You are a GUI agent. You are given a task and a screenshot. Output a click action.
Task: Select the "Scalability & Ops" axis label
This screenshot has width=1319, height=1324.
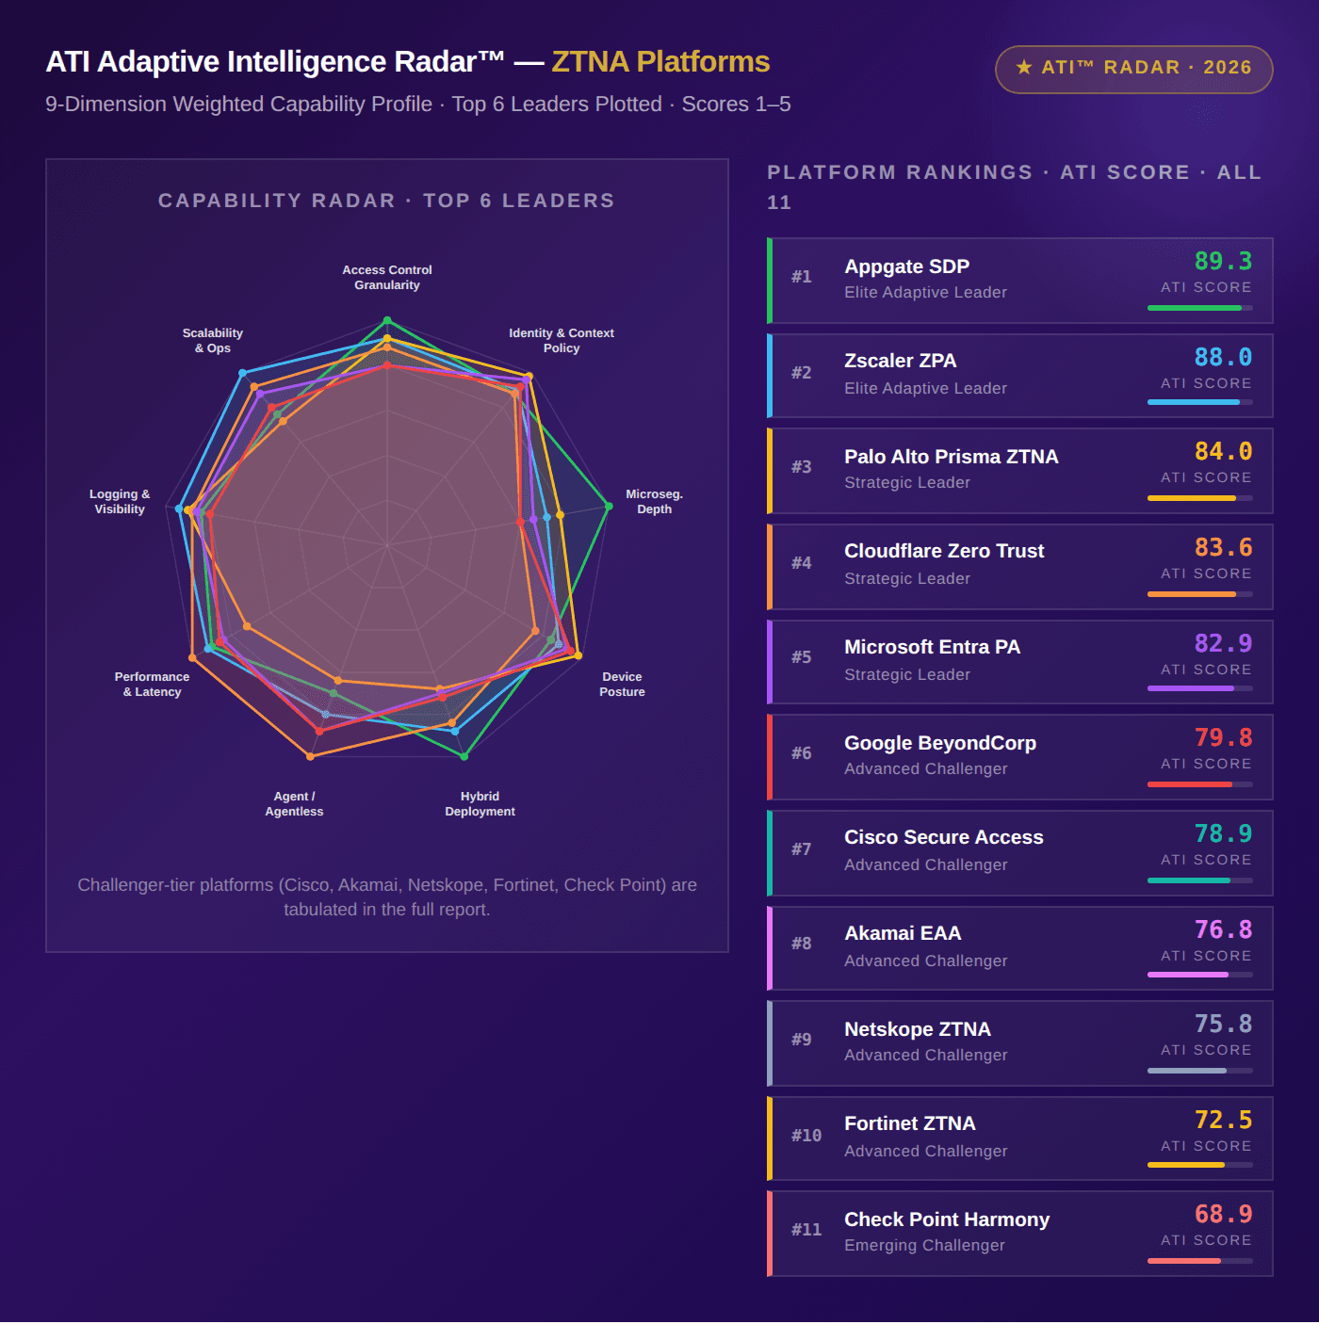[x=213, y=341]
